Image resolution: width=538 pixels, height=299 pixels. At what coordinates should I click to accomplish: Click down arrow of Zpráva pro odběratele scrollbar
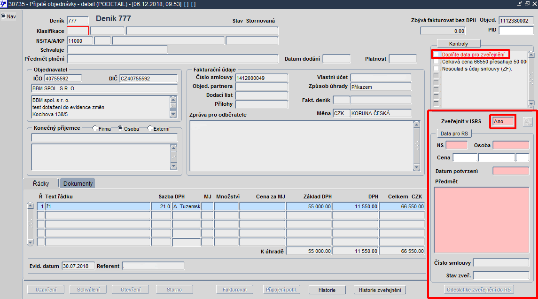point(416,167)
